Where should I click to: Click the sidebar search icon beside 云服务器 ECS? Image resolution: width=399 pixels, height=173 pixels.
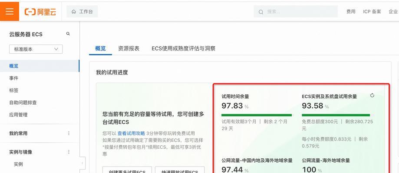click(68, 34)
